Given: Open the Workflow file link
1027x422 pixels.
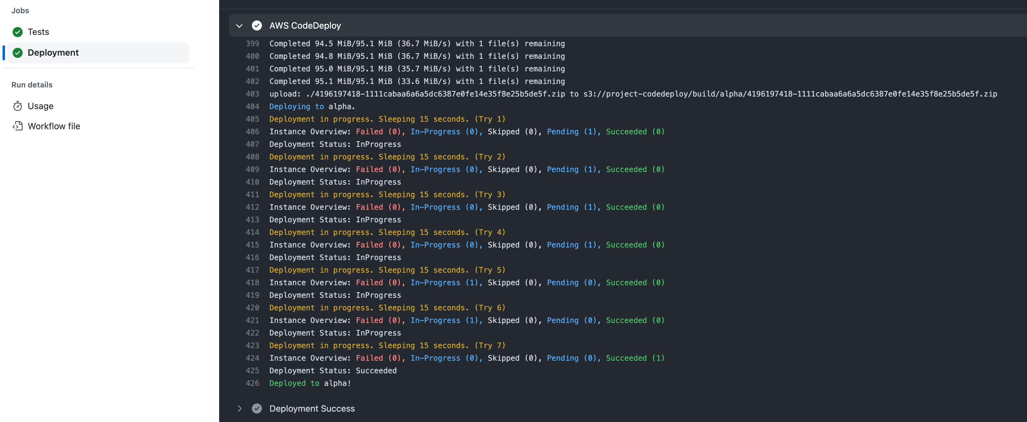Looking at the screenshot, I should [x=54, y=126].
